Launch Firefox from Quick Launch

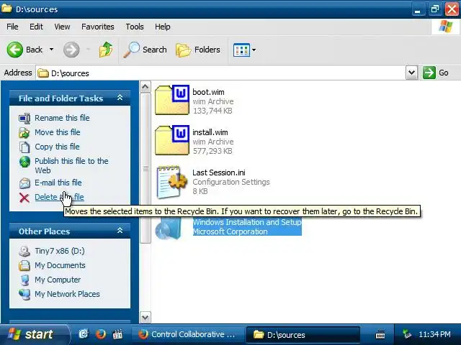101,334
